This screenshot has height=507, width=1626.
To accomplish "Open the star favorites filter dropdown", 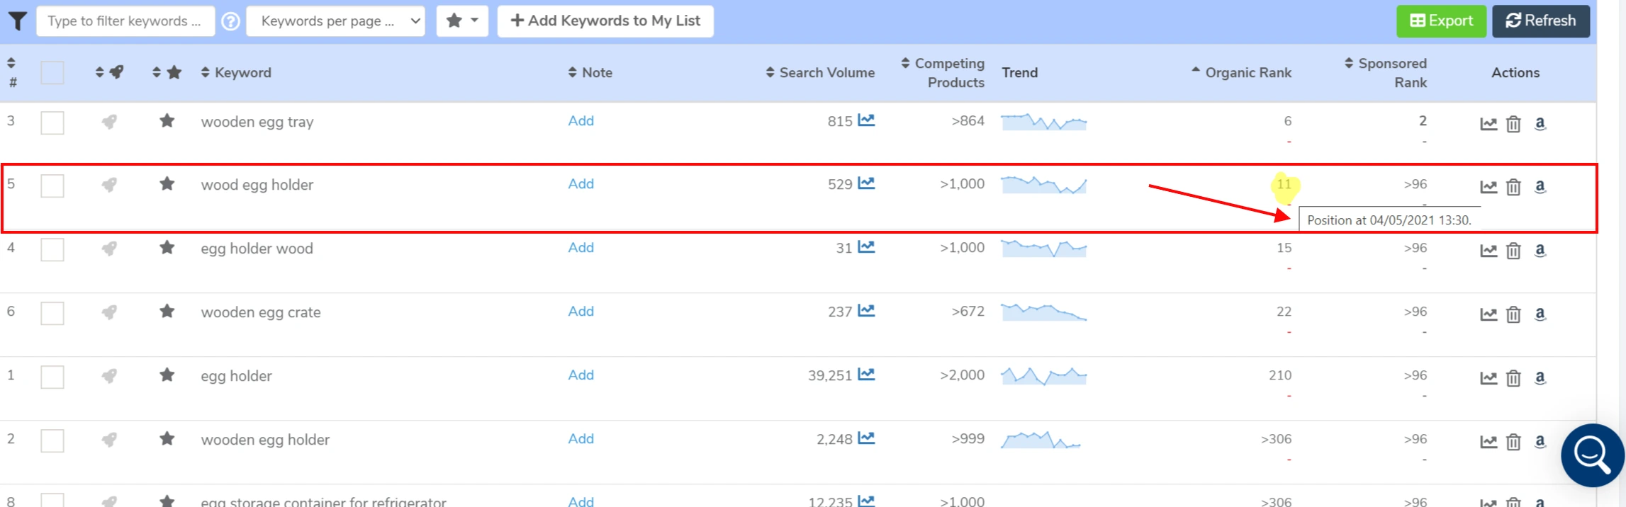I will pyautogui.click(x=462, y=21).
